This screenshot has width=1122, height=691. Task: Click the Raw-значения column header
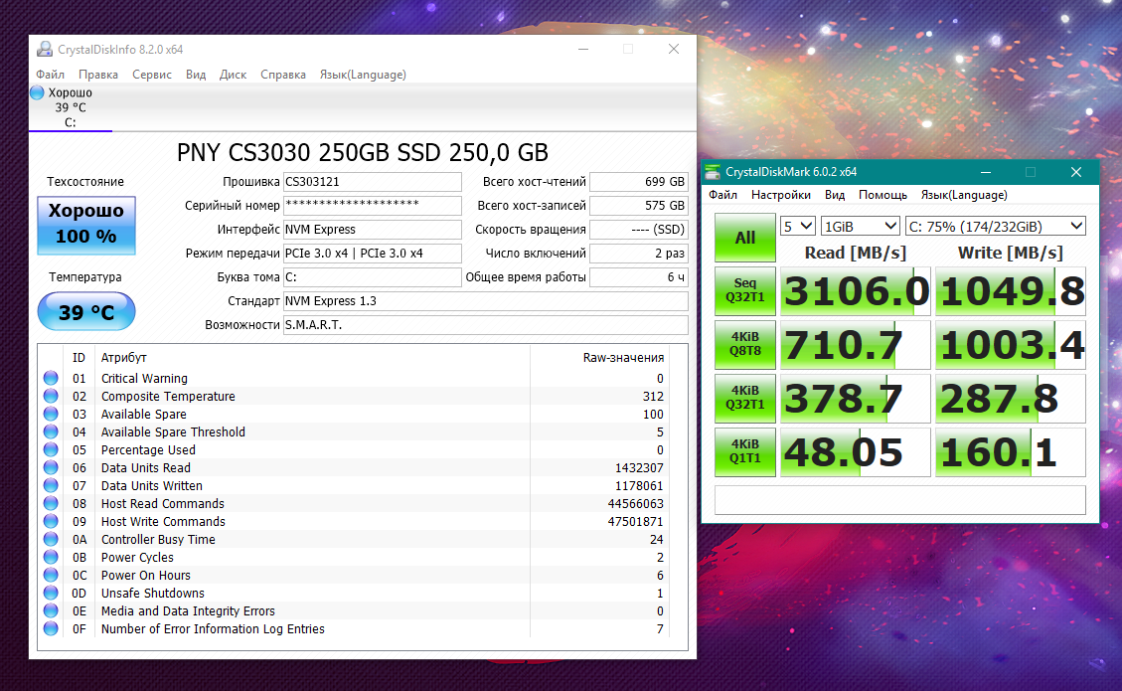tap(623, 357)
